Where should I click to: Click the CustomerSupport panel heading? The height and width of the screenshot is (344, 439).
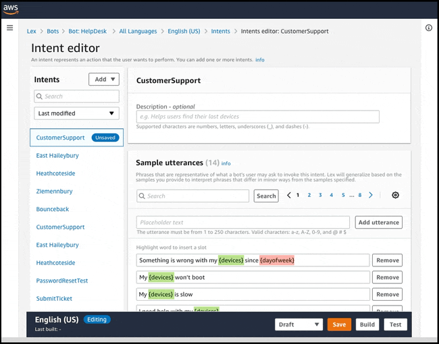(x=169, y=80)
